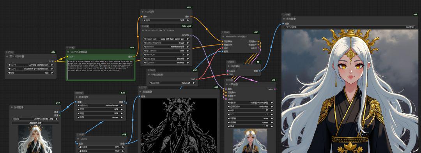Open the nearest-exact scaling method dropdown
The image size is (421, 153).
click(100, 106)
